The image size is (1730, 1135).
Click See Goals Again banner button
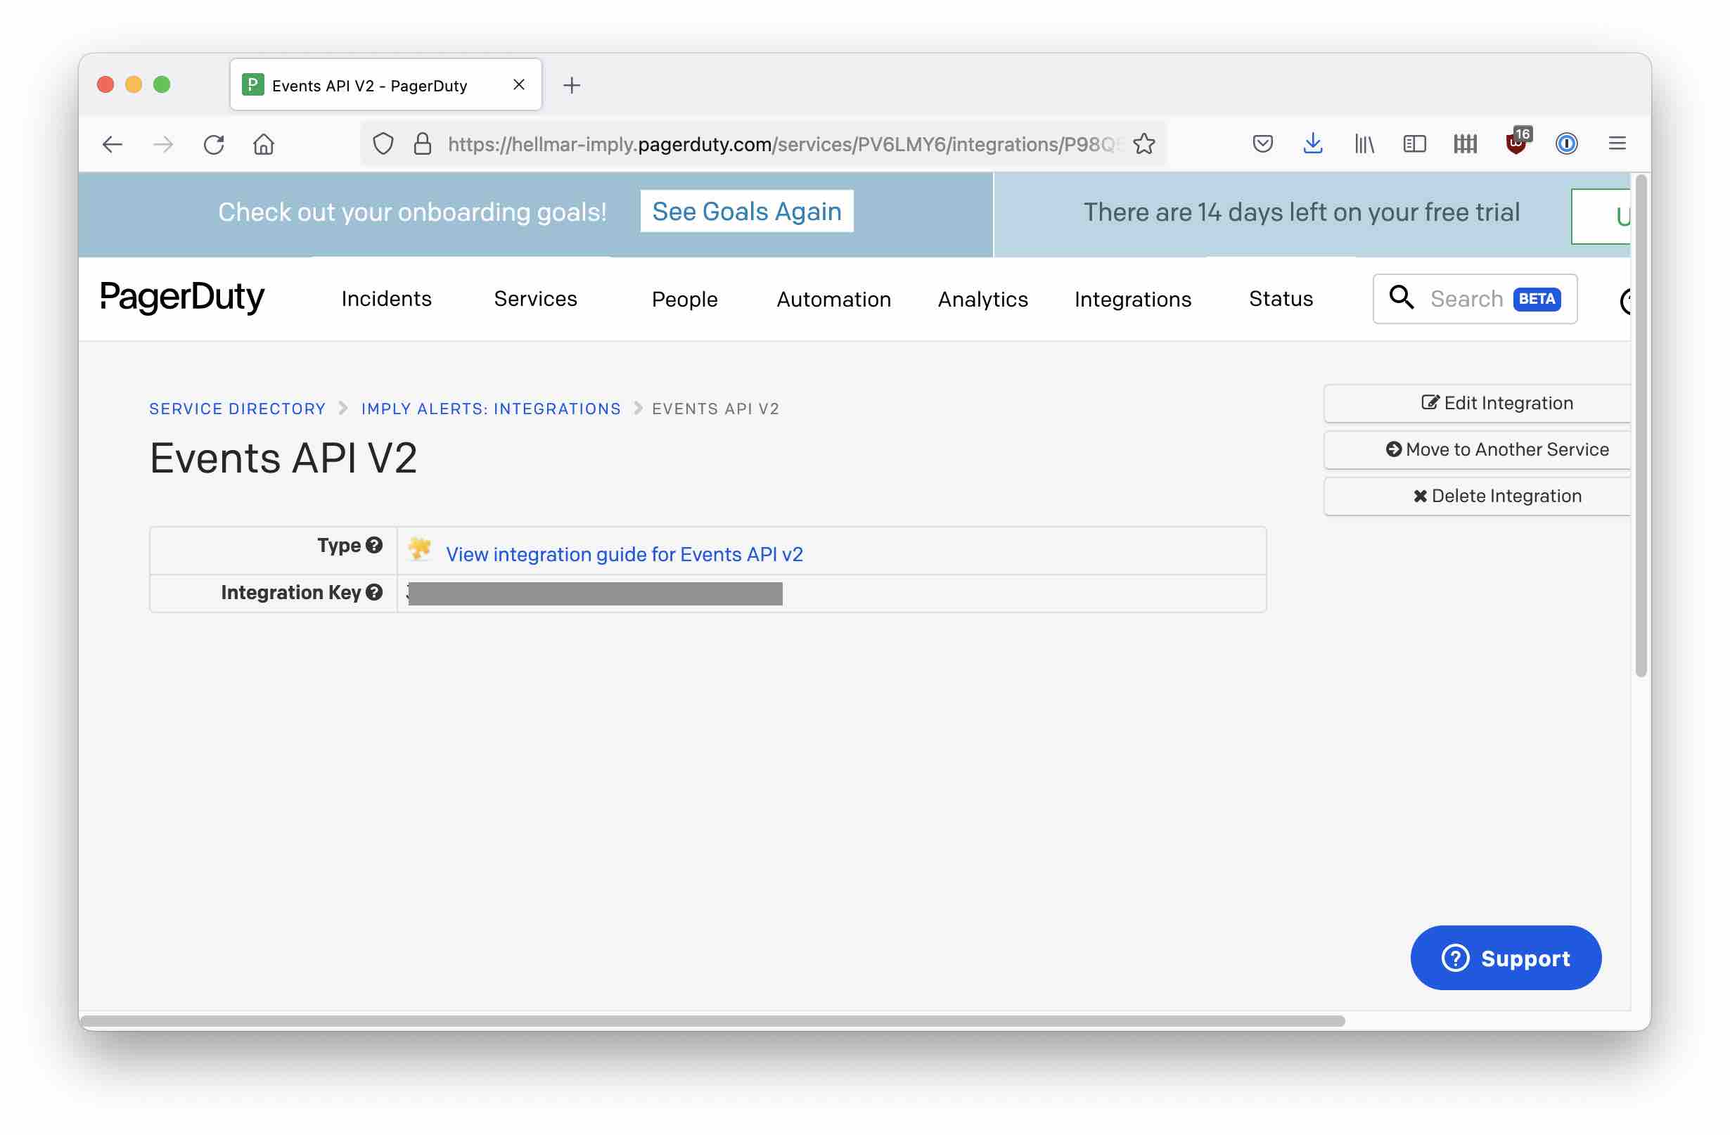coord(748,210)
